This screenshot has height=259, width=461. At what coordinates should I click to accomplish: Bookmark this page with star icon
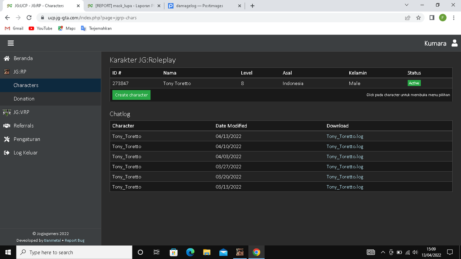click(x=418, y=18)
